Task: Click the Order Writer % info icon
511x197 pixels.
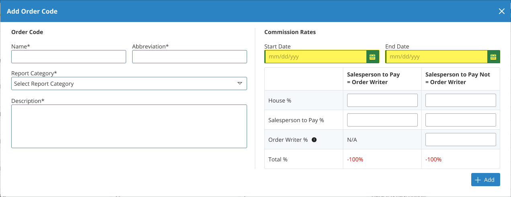Action: point(314,140)
